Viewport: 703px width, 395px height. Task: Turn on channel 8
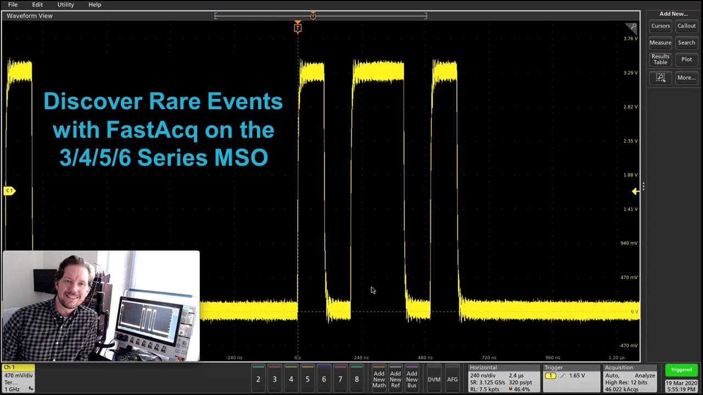(357, 378)
